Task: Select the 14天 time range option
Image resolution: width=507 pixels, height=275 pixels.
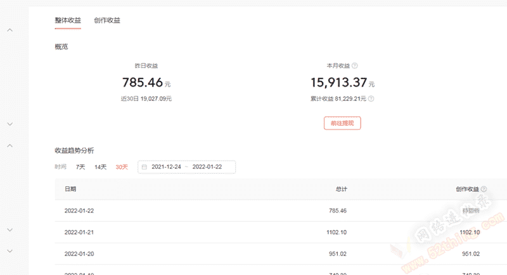Action: [x=100, y=167]
